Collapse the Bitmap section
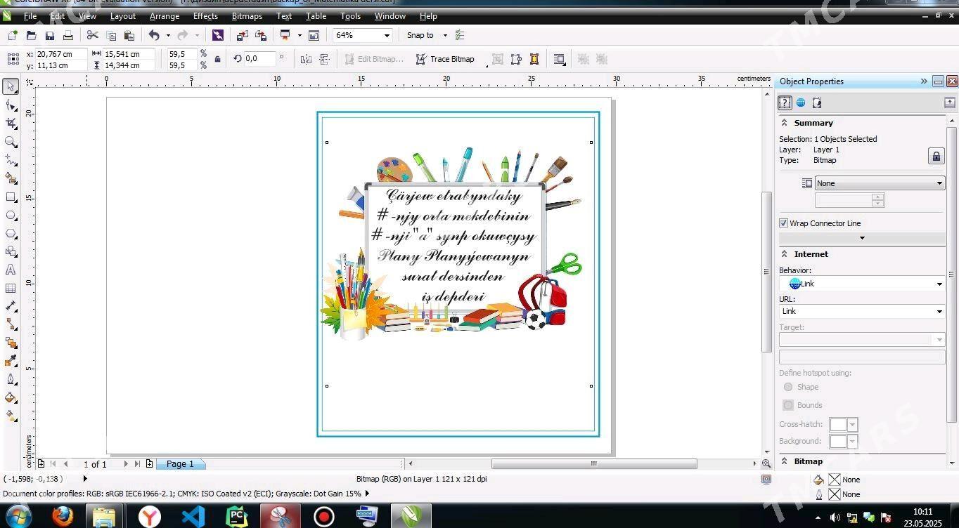This screenshot has height=528, width=959. (784, 461)
